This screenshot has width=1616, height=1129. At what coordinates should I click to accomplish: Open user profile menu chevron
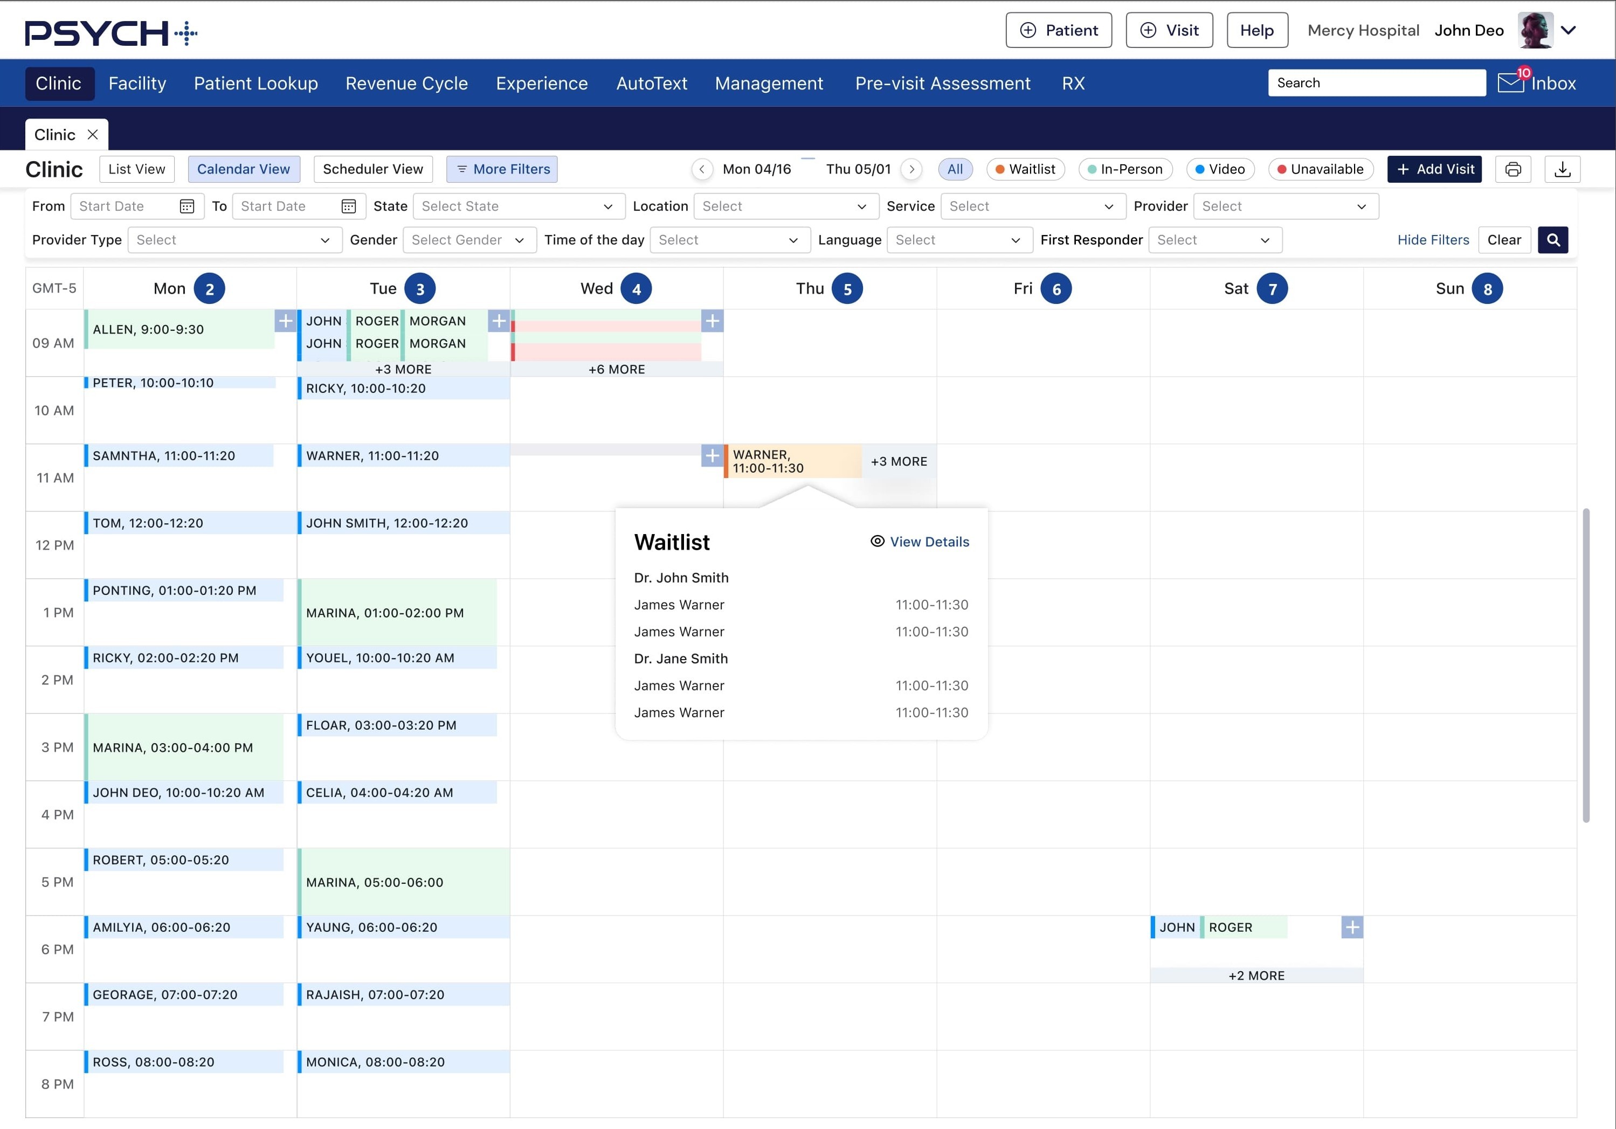click(1568, 30)
